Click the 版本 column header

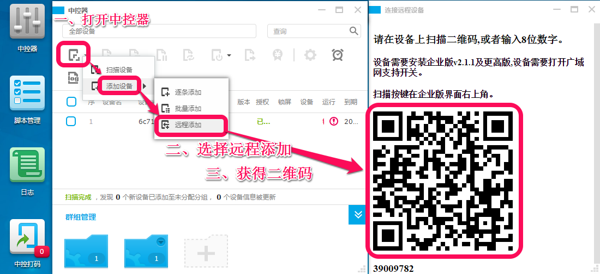point(244,102)
